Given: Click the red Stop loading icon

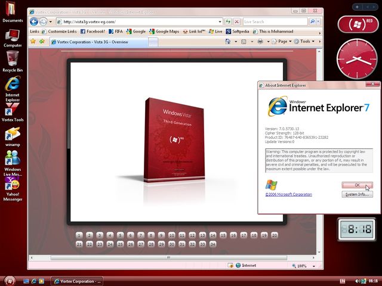Looking at the screenshot, I should tap(236, 21).
